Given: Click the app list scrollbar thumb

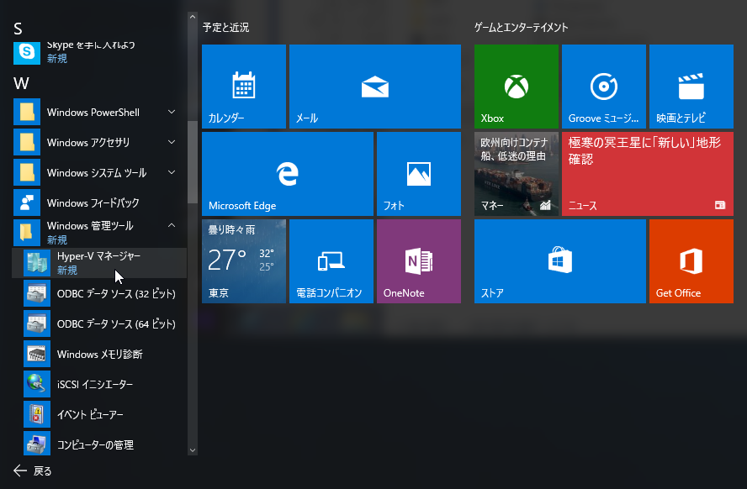Looking at the screenshot, I should pyautogui.click(x=193, y=161).
